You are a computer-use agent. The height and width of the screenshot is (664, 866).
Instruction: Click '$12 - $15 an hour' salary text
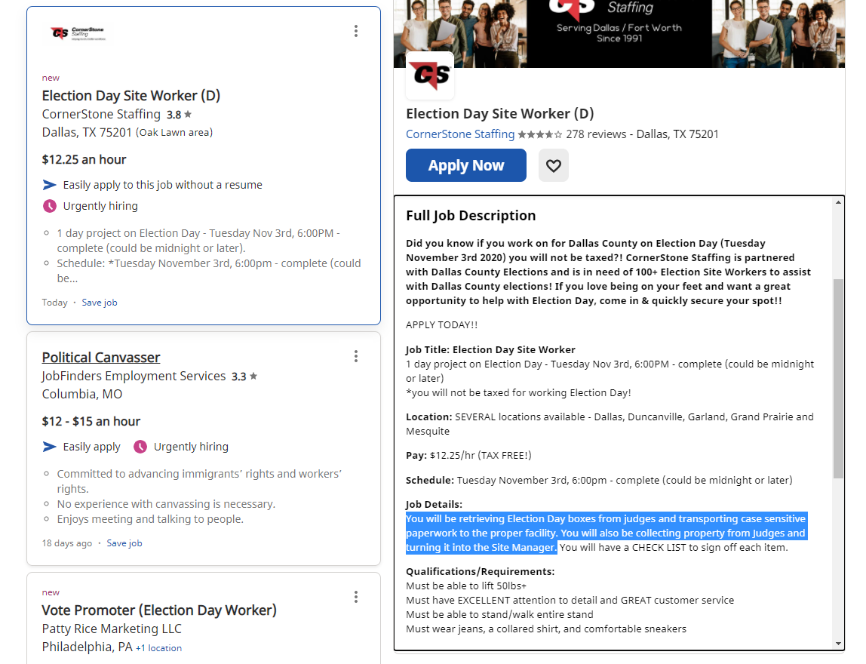pos(91,422)
